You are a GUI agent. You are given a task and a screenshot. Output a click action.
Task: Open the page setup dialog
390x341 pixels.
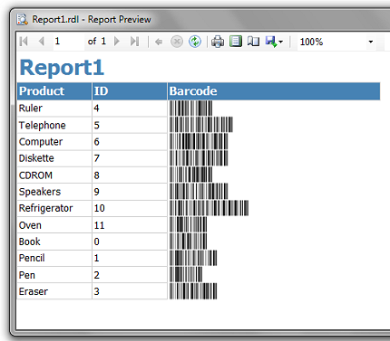coord(253,42)
